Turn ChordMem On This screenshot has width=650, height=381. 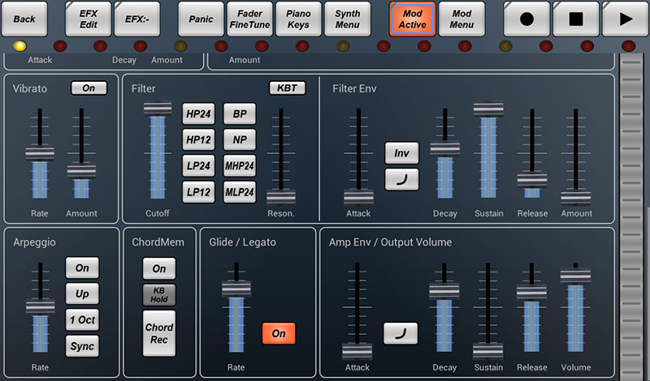(x=159, y=268)
